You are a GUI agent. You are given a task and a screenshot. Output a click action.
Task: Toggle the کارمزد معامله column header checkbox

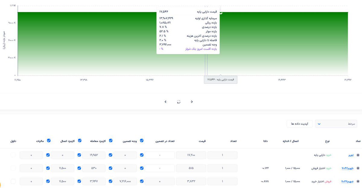(110, 140)
